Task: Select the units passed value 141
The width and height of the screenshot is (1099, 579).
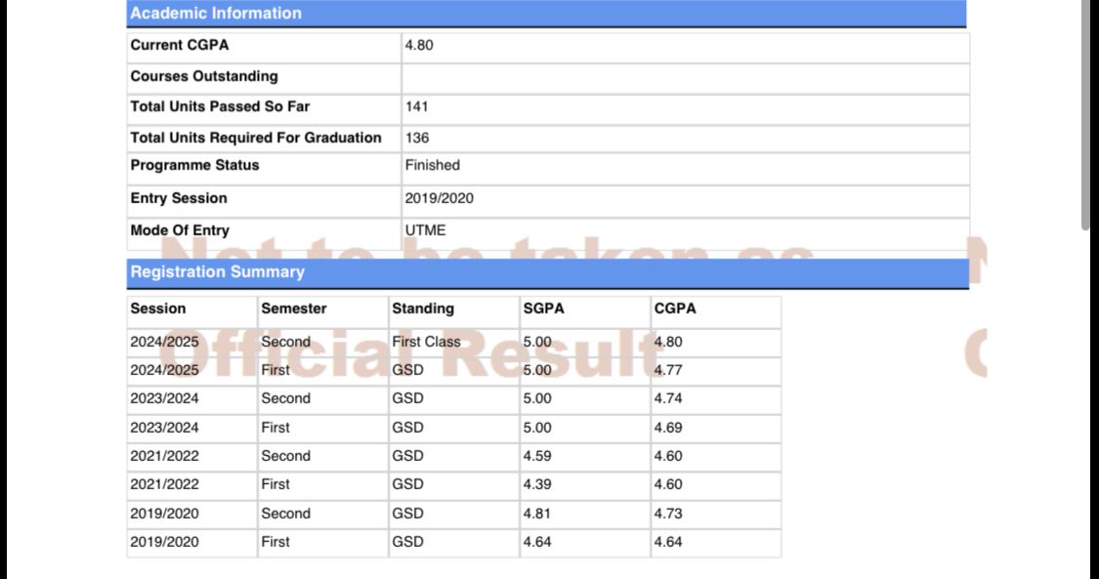Action: (417, 107)
